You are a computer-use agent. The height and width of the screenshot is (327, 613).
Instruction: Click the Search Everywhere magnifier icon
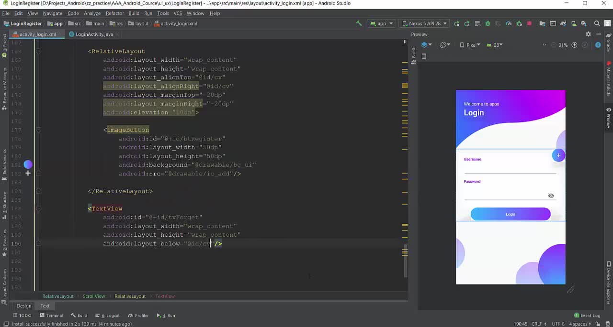coord(597,23)
